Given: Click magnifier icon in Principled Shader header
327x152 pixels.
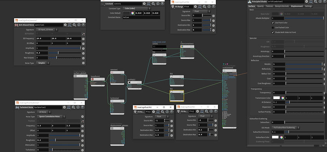Looking at the screenshot, I should 315,2.
